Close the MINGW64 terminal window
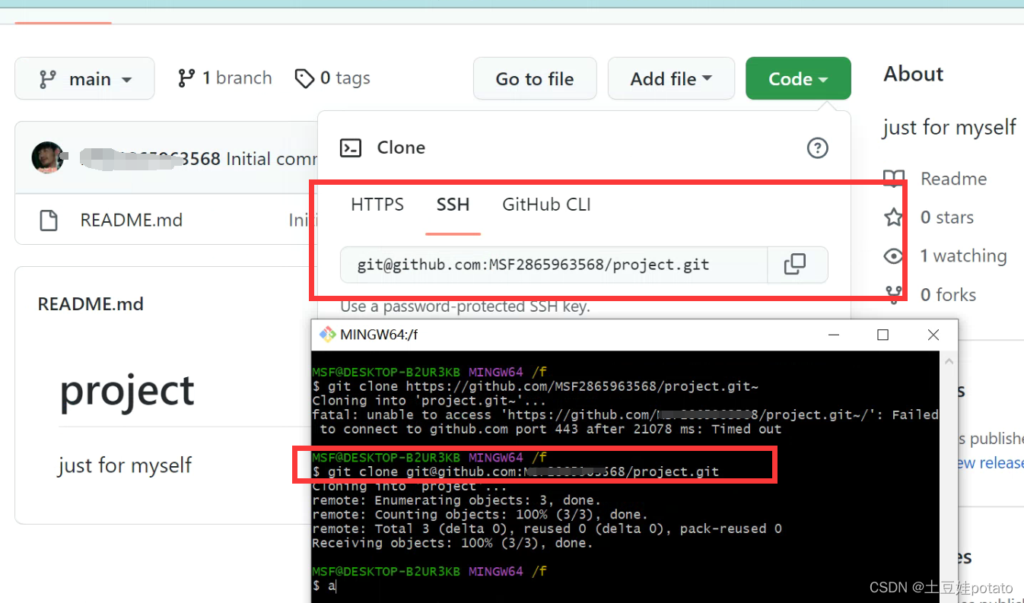Image resolution: width=1024 pixels, height=603 pixels. 933,335
